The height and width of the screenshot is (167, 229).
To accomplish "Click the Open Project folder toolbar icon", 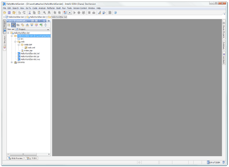I will [5, 13].
